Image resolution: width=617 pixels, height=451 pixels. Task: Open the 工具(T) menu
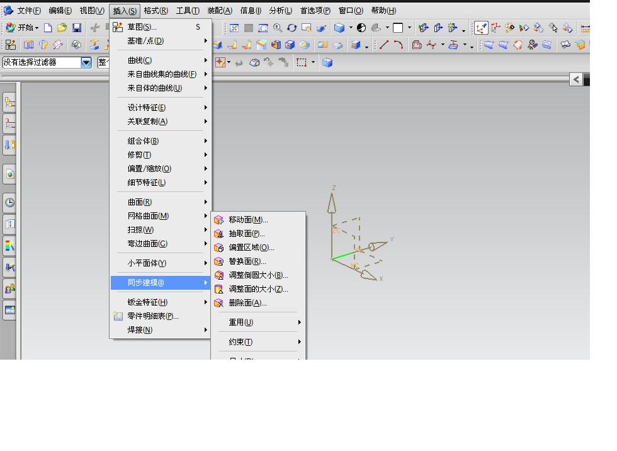188,11
